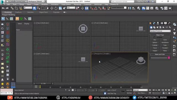Click the Align tool icon

pos(134,8)
